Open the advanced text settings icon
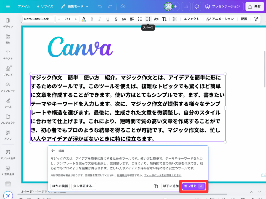Screen dimensions: 266x199 click(156, 19)
